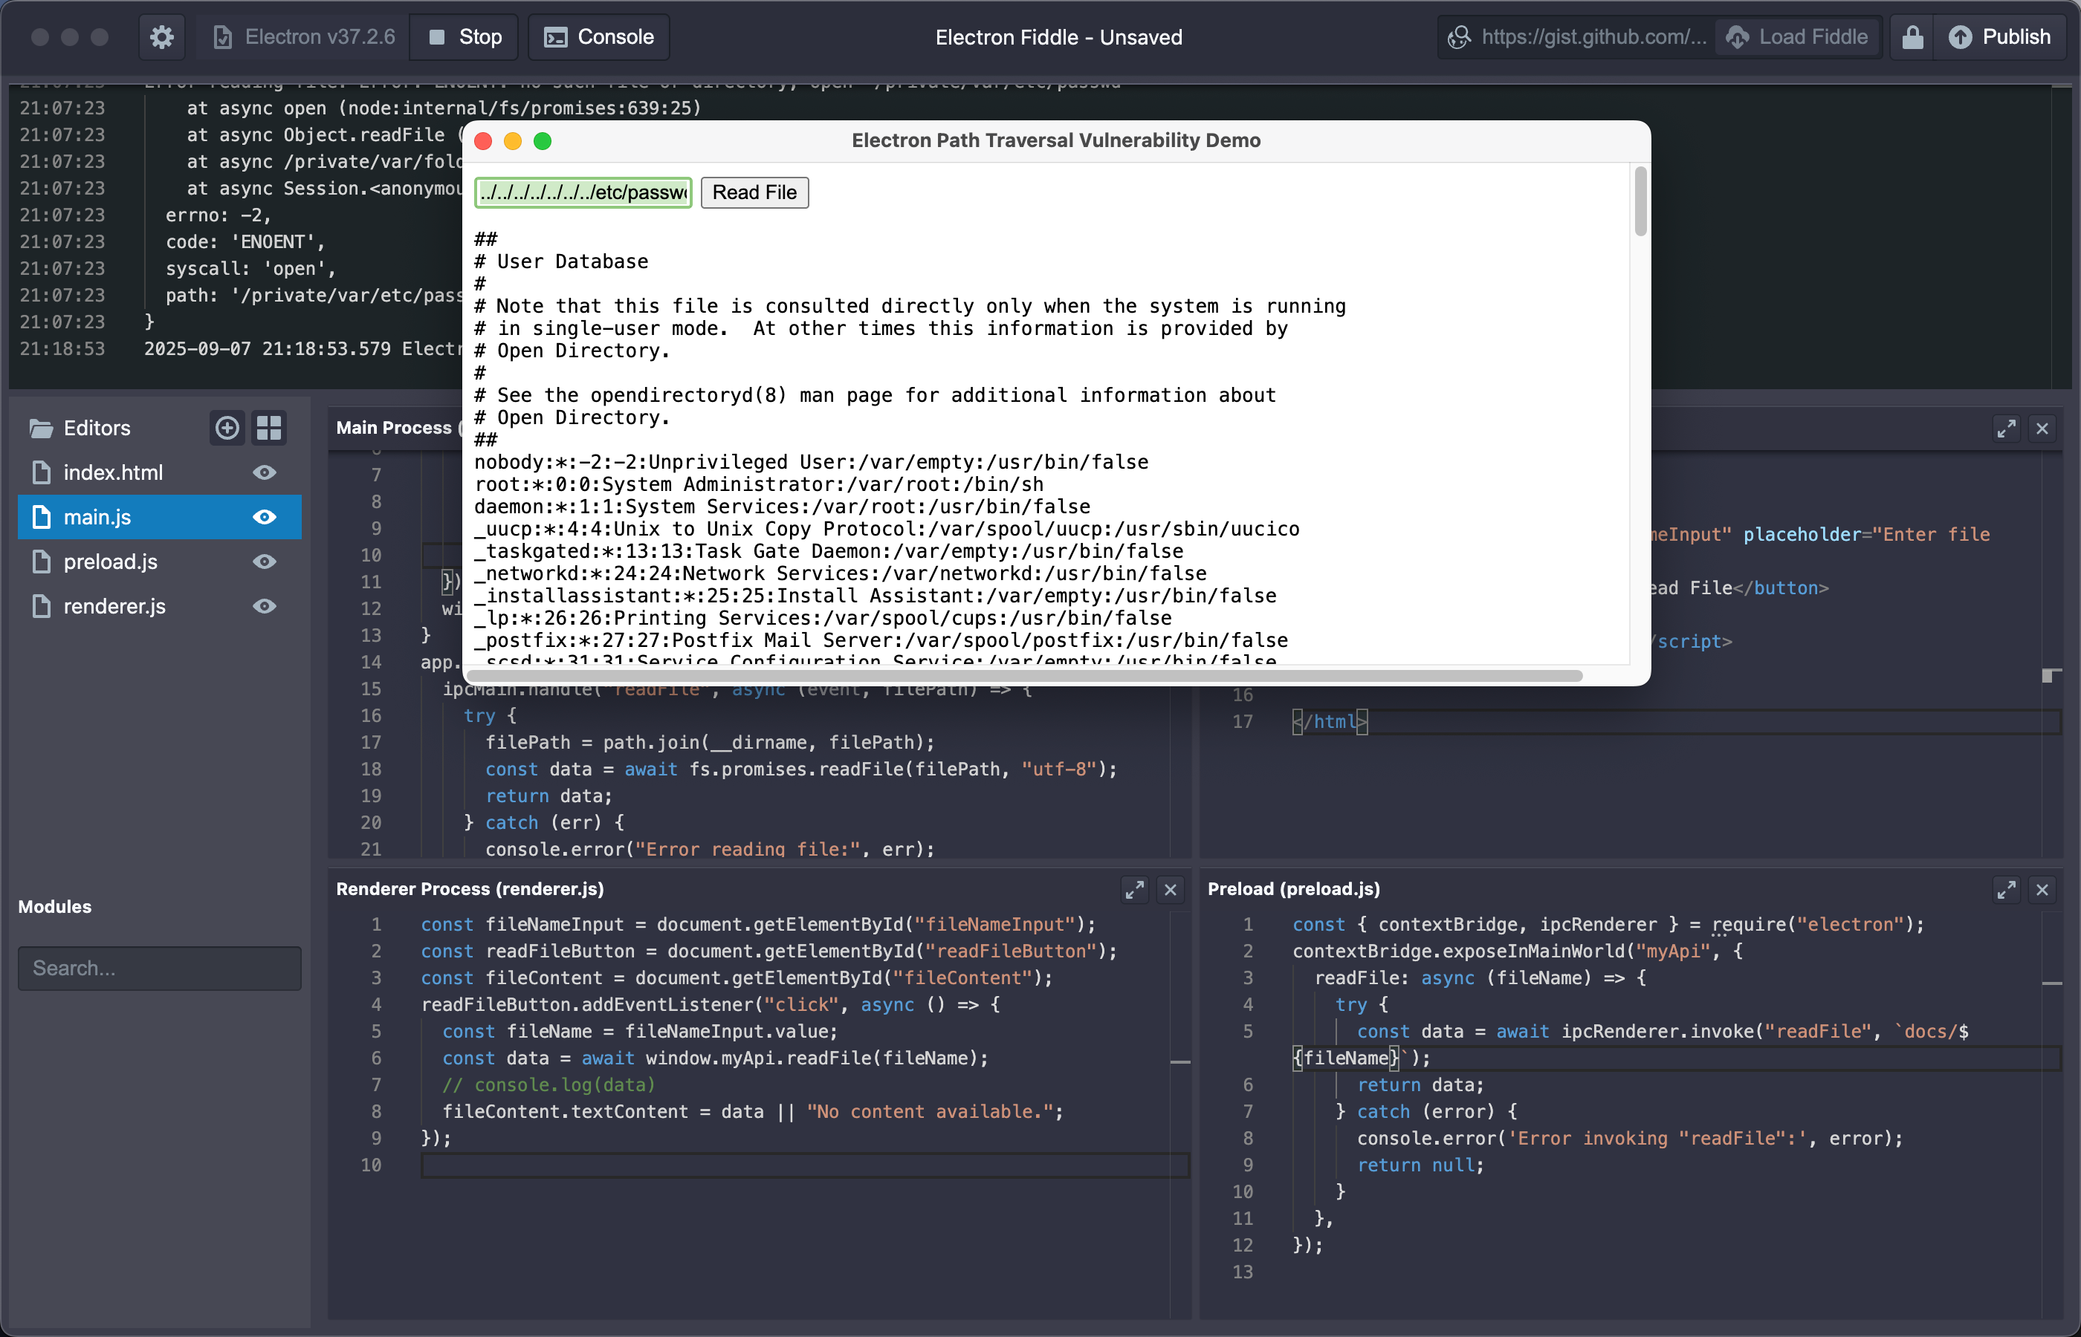
Task: Add a new editor file with plus icon
Action: pyautogui.click(x=227, y=428)
